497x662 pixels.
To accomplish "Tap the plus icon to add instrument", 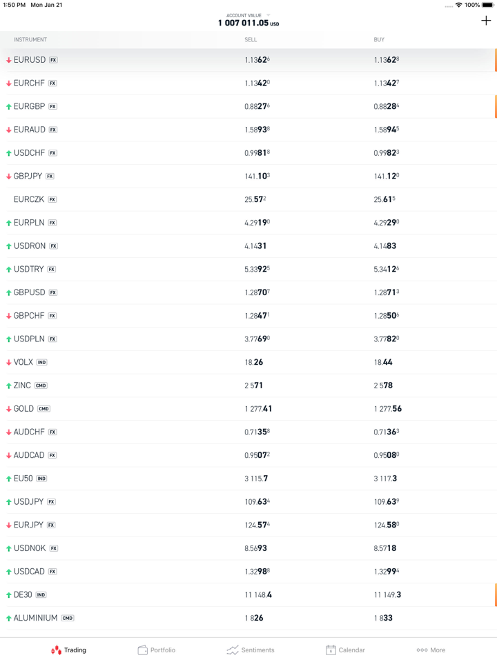I will [486, 21].
